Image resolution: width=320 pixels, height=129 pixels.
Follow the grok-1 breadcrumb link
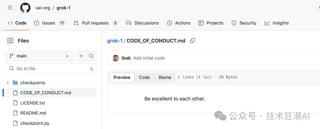[x=115, y=41]
